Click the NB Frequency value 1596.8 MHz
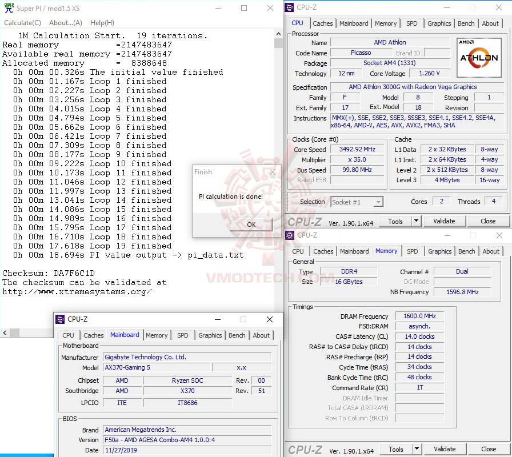This screenshot has height=457, width=512. 462,292
